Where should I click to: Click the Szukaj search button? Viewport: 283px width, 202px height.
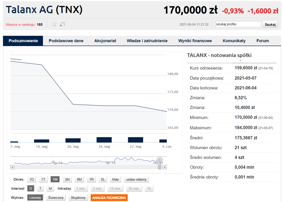[x=270, y=24]
